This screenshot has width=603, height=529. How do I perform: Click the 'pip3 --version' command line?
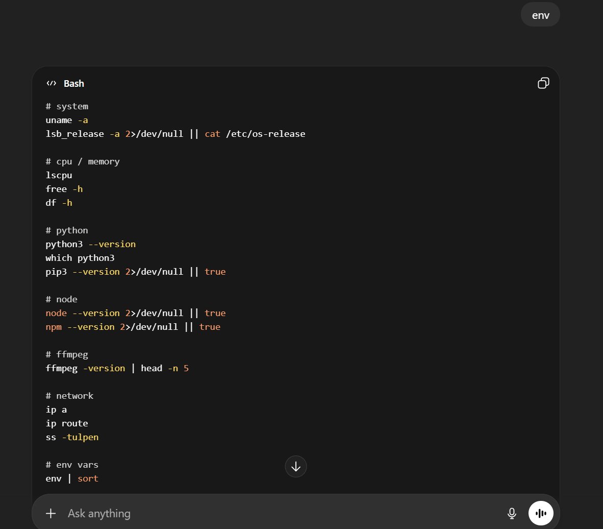pos(136,272)
